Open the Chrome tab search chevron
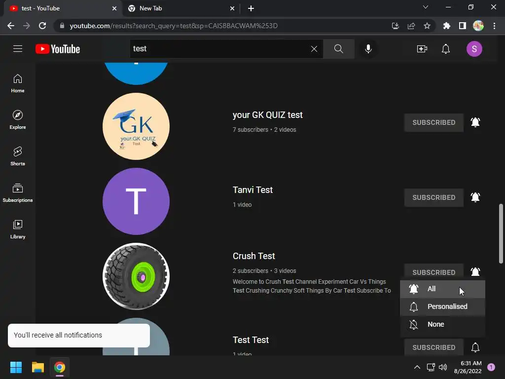 tap(426, 7)
